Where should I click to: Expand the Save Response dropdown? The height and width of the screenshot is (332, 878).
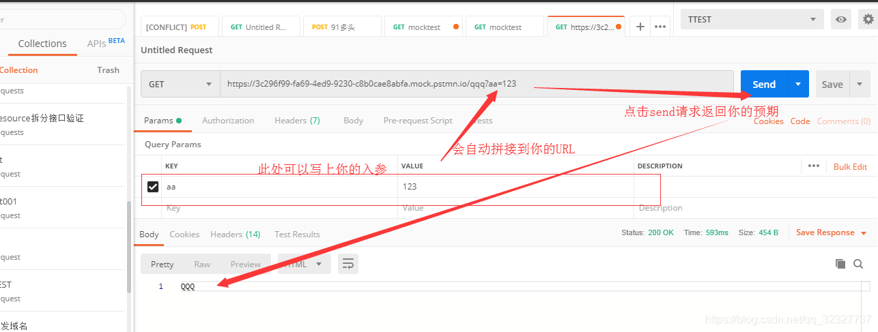tap(864, 233)
